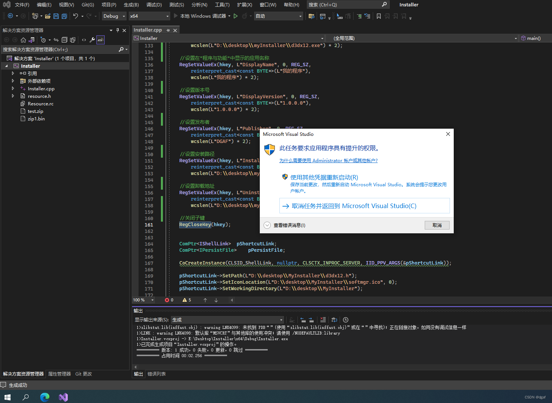Click the view code brackets icon
Viewport: 552px width, 403px height.
coord(84,40)
